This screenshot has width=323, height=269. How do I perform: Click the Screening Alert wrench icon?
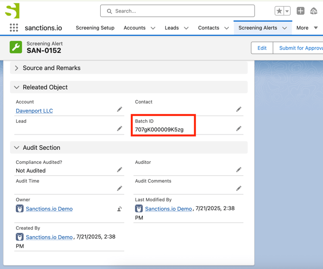(x=16, y=47)
